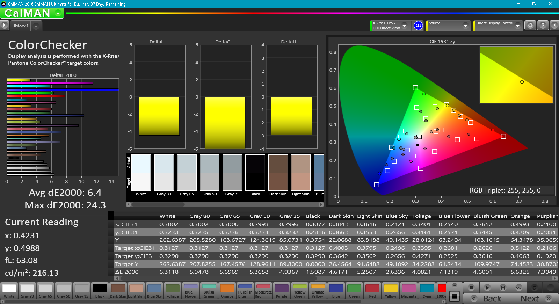Select the Dark Skin pattern swatch
Image resolution: width=559 pixels, height=304 pixels.
(x=118, y=291)
